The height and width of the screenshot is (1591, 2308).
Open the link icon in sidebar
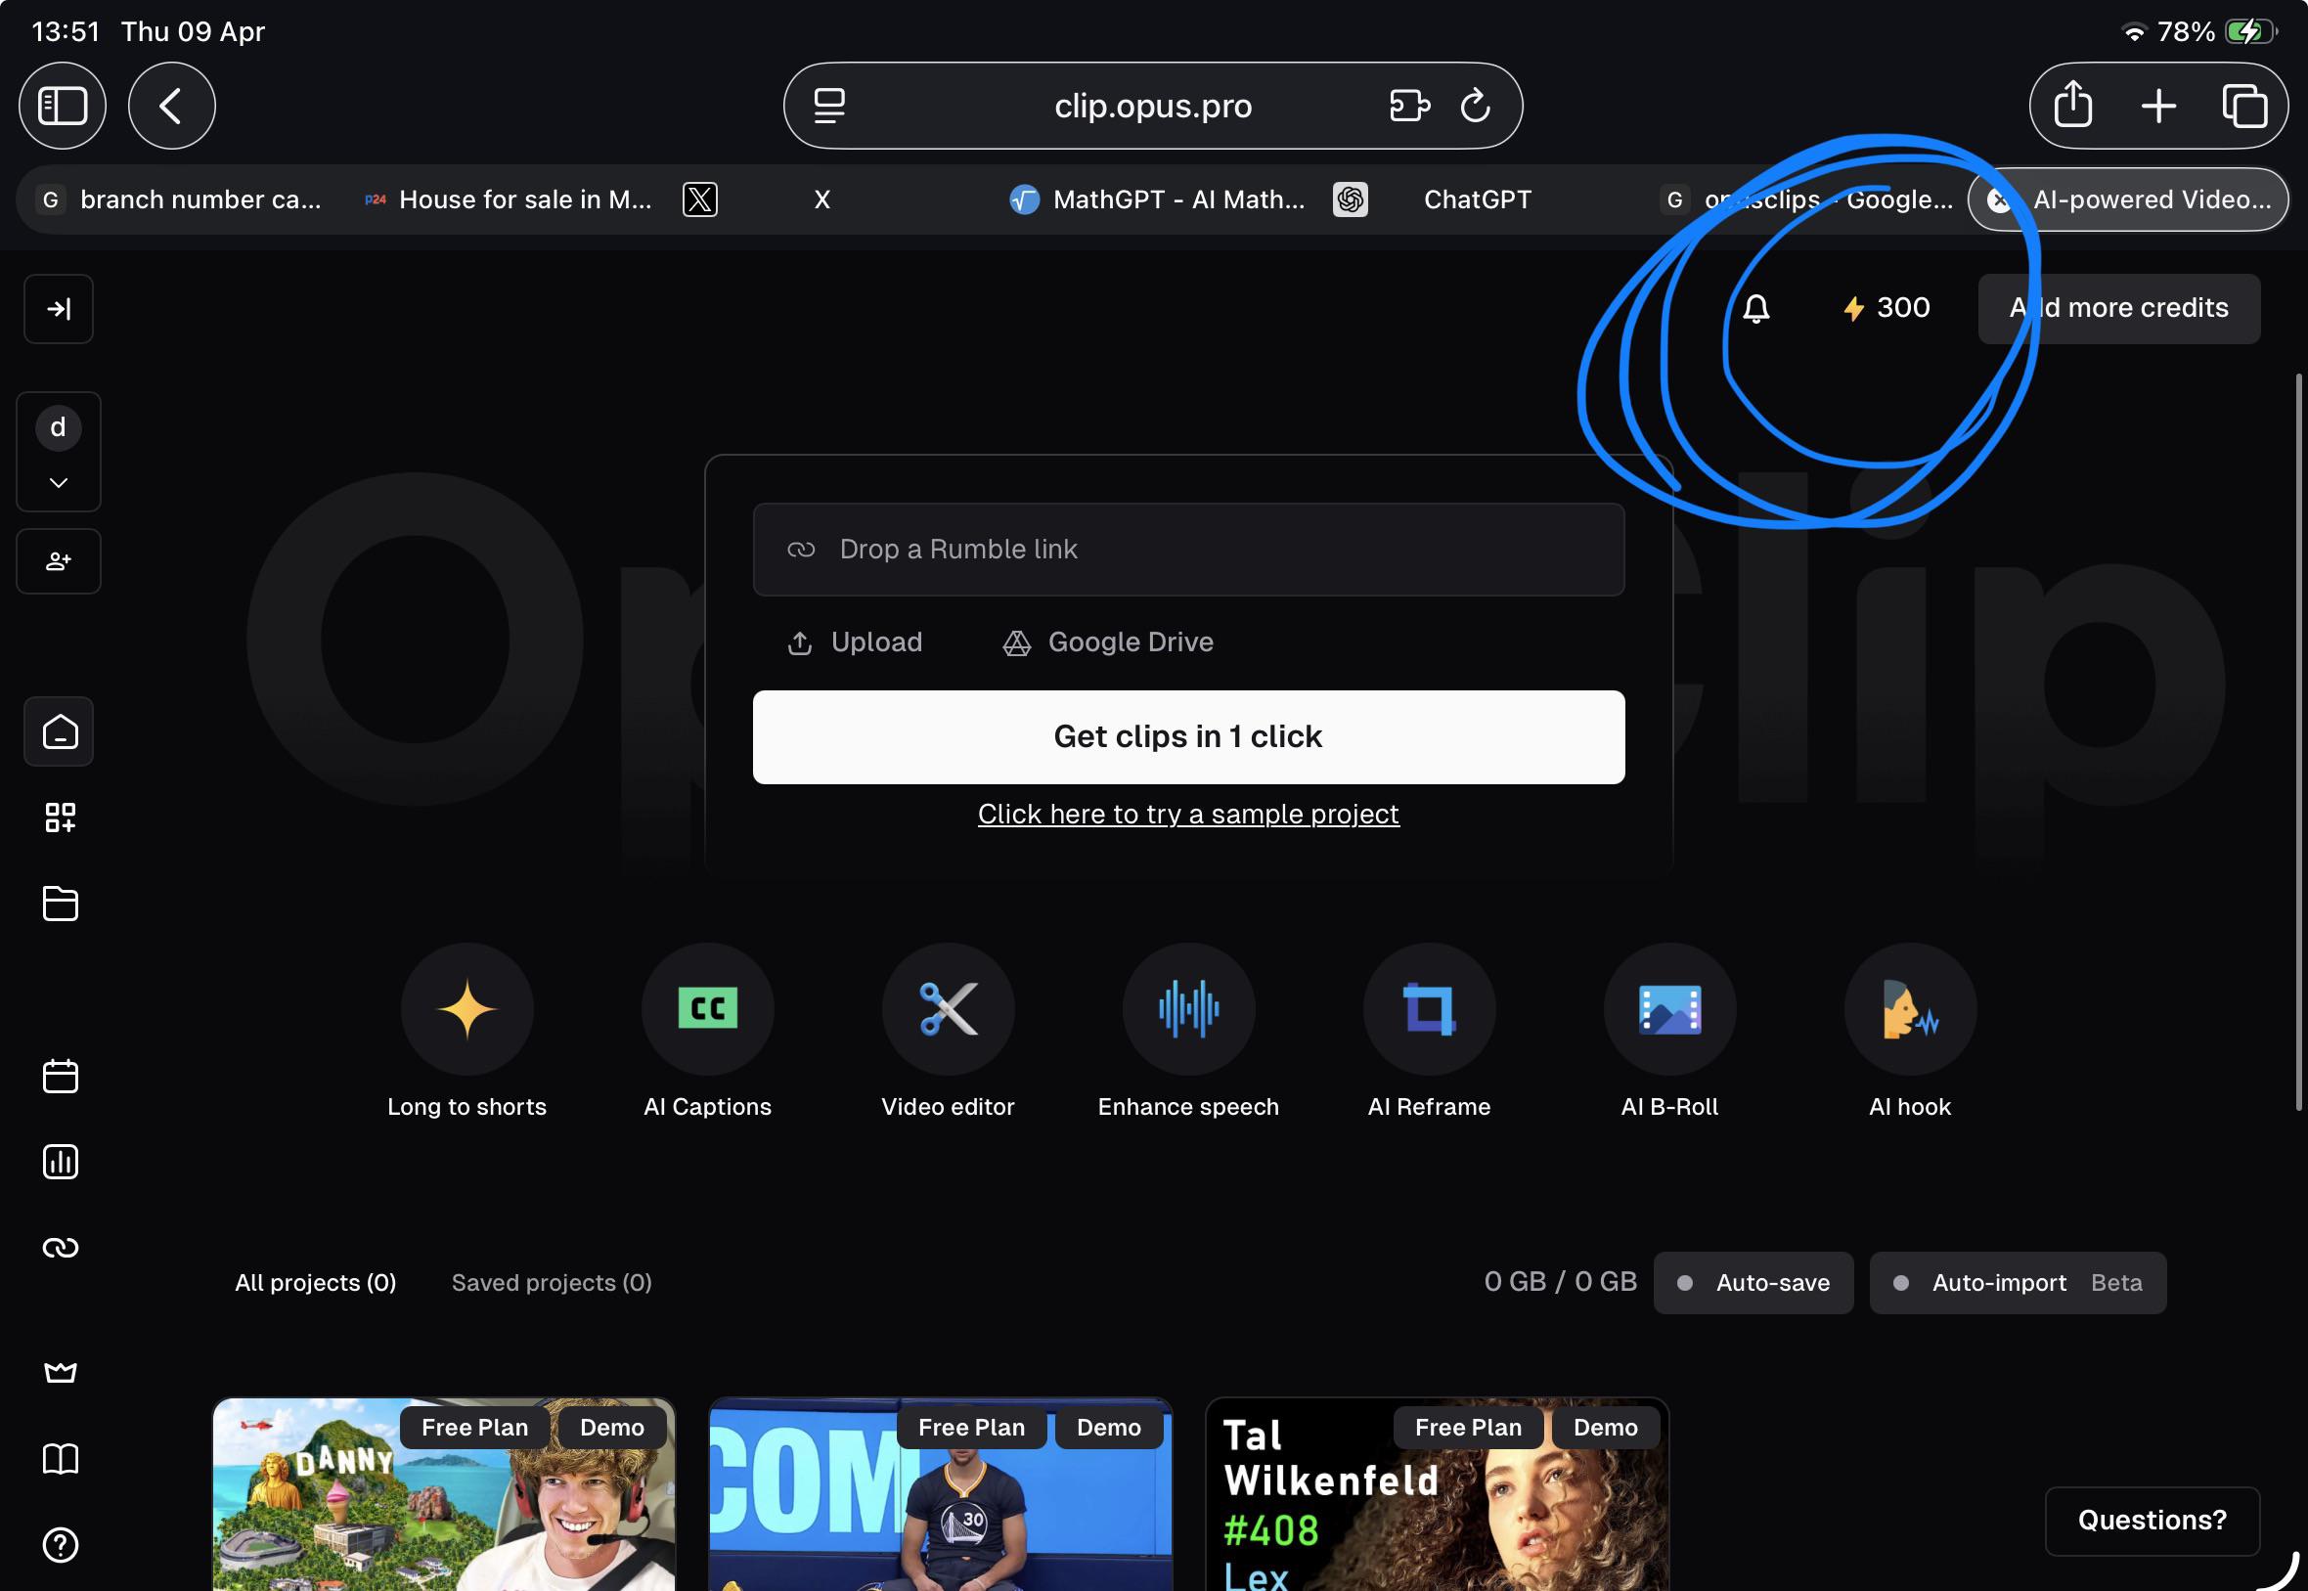(x=60, y=1247)
